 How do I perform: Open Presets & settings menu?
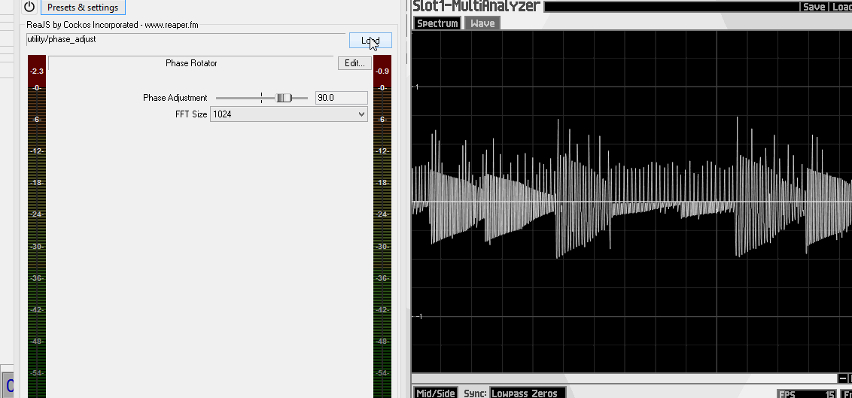[x=83, y=8]
